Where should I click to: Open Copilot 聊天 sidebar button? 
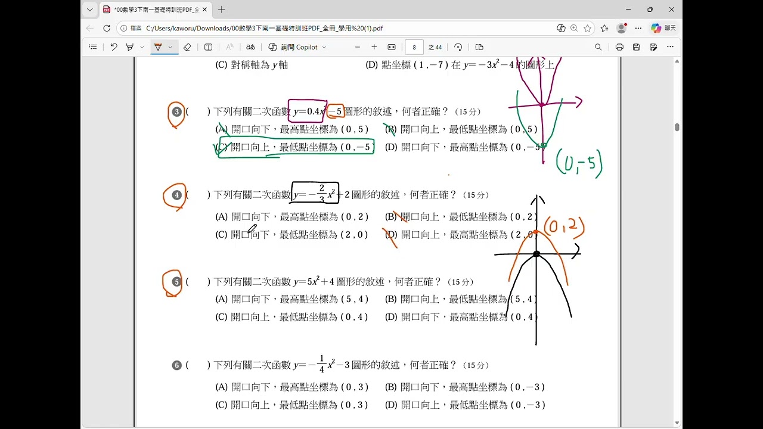pyautogui.click(x=663, y=28)
